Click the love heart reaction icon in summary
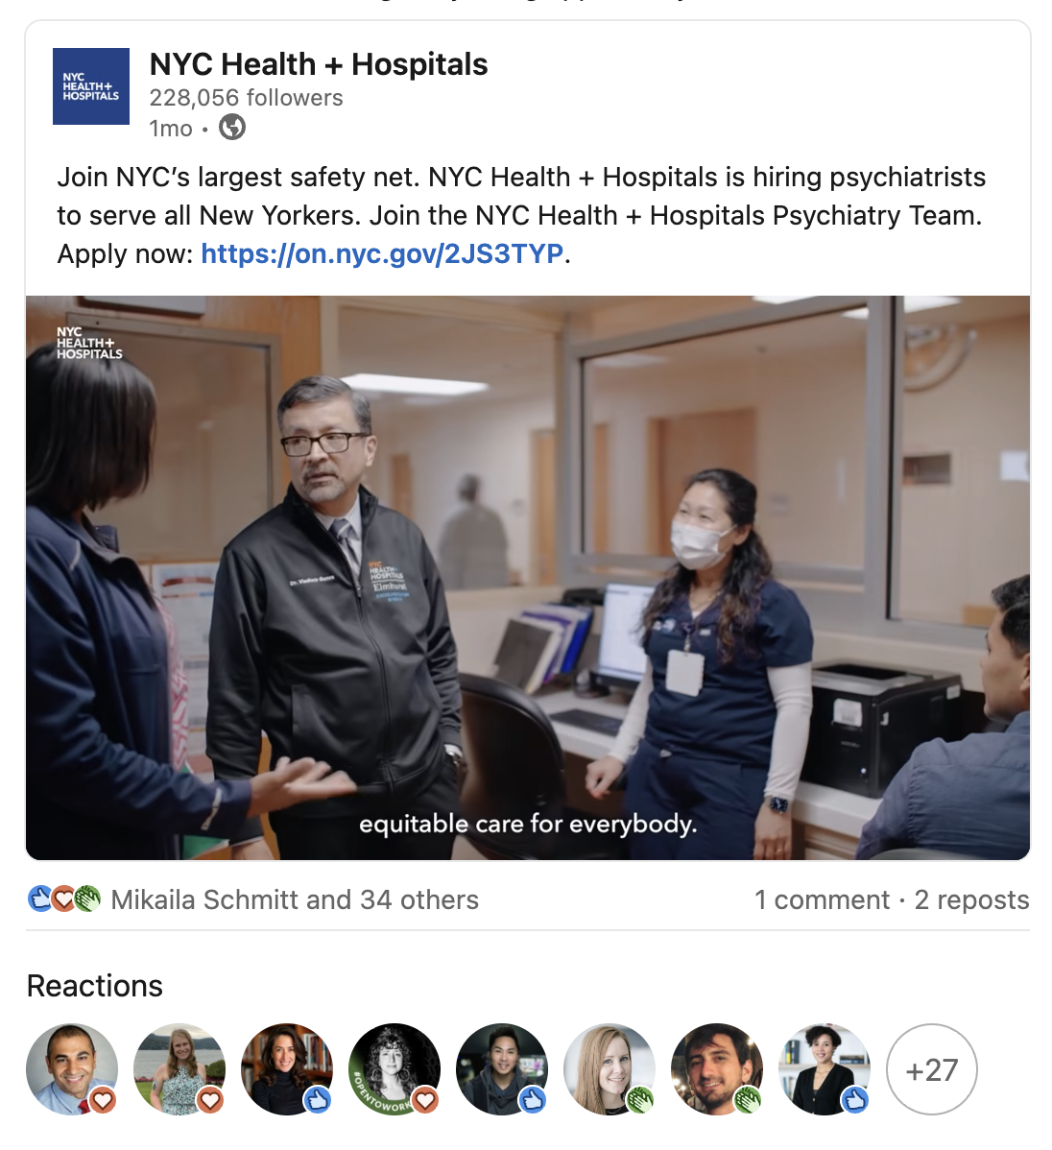Viewport: 1052px width, 1150px height. [63, 899]
